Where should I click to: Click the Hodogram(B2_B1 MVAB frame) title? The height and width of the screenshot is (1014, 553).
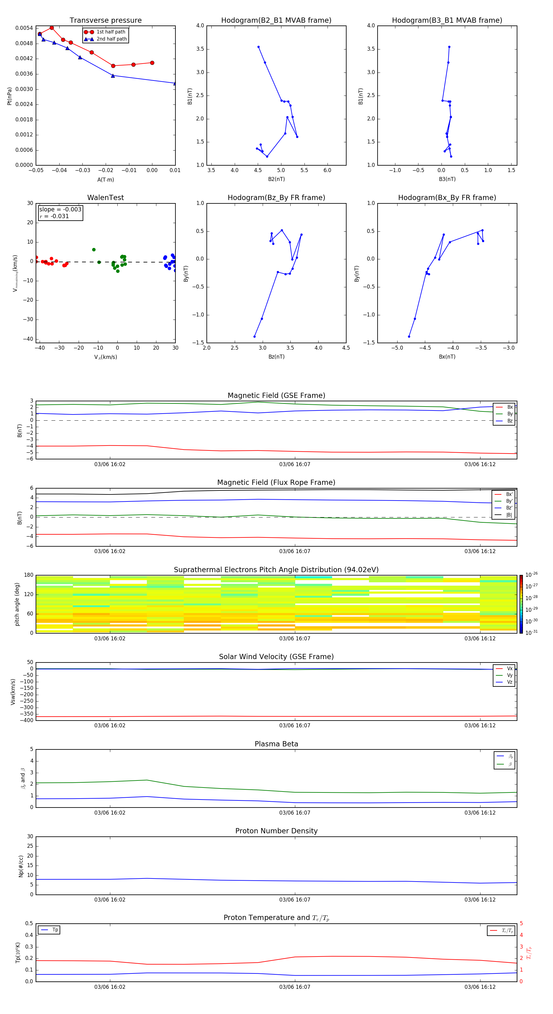[x=276, y=21]
